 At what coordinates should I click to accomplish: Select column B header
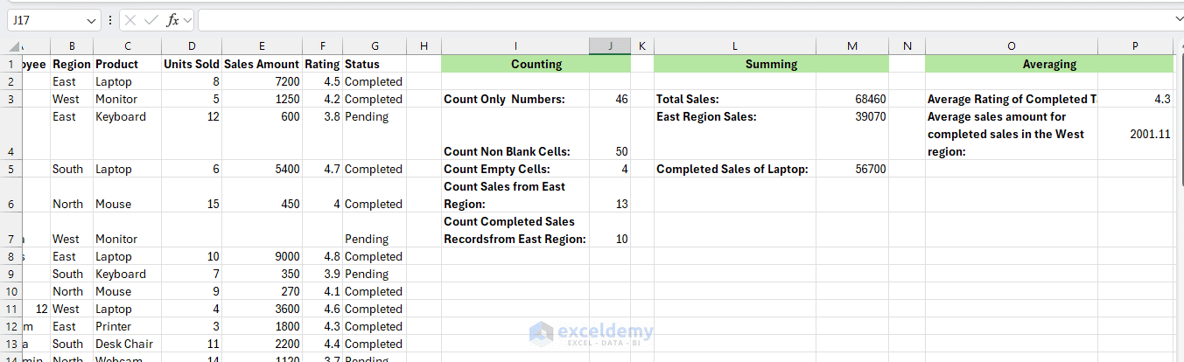[x=72, y=46]
